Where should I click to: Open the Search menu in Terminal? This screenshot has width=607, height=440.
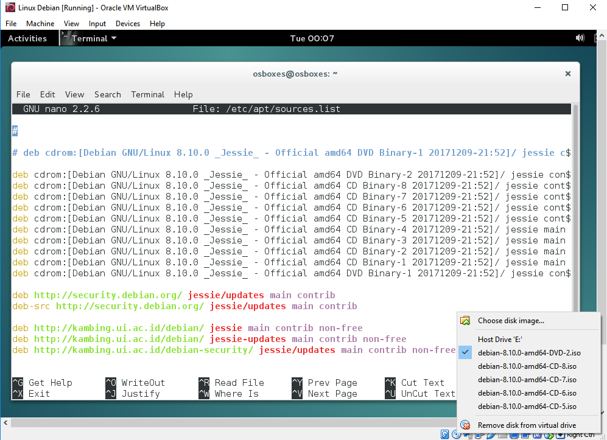[108, 94]
